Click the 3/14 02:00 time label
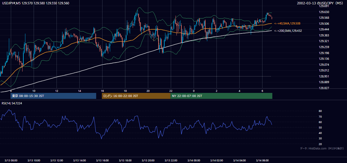The image size is (347, 163). coord(216,161)
